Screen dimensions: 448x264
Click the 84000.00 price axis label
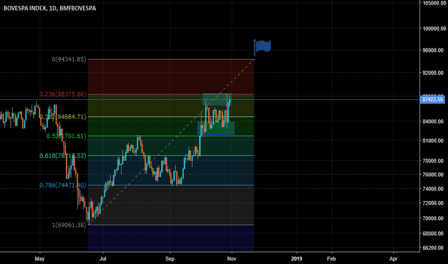tap(433, 121)
